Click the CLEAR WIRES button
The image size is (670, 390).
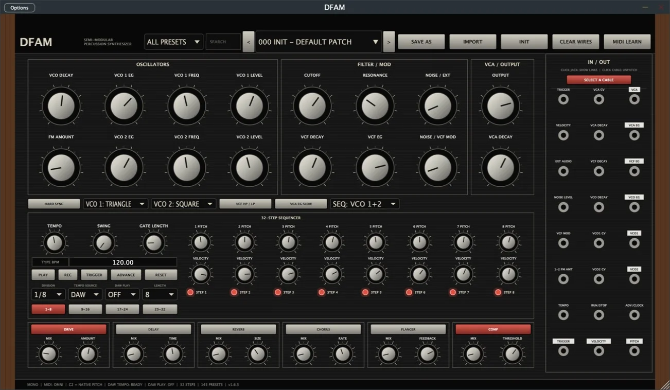pos(576,42)
